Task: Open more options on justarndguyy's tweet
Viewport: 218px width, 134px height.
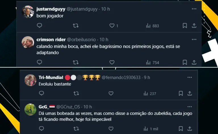Action: tap(194, 9)
